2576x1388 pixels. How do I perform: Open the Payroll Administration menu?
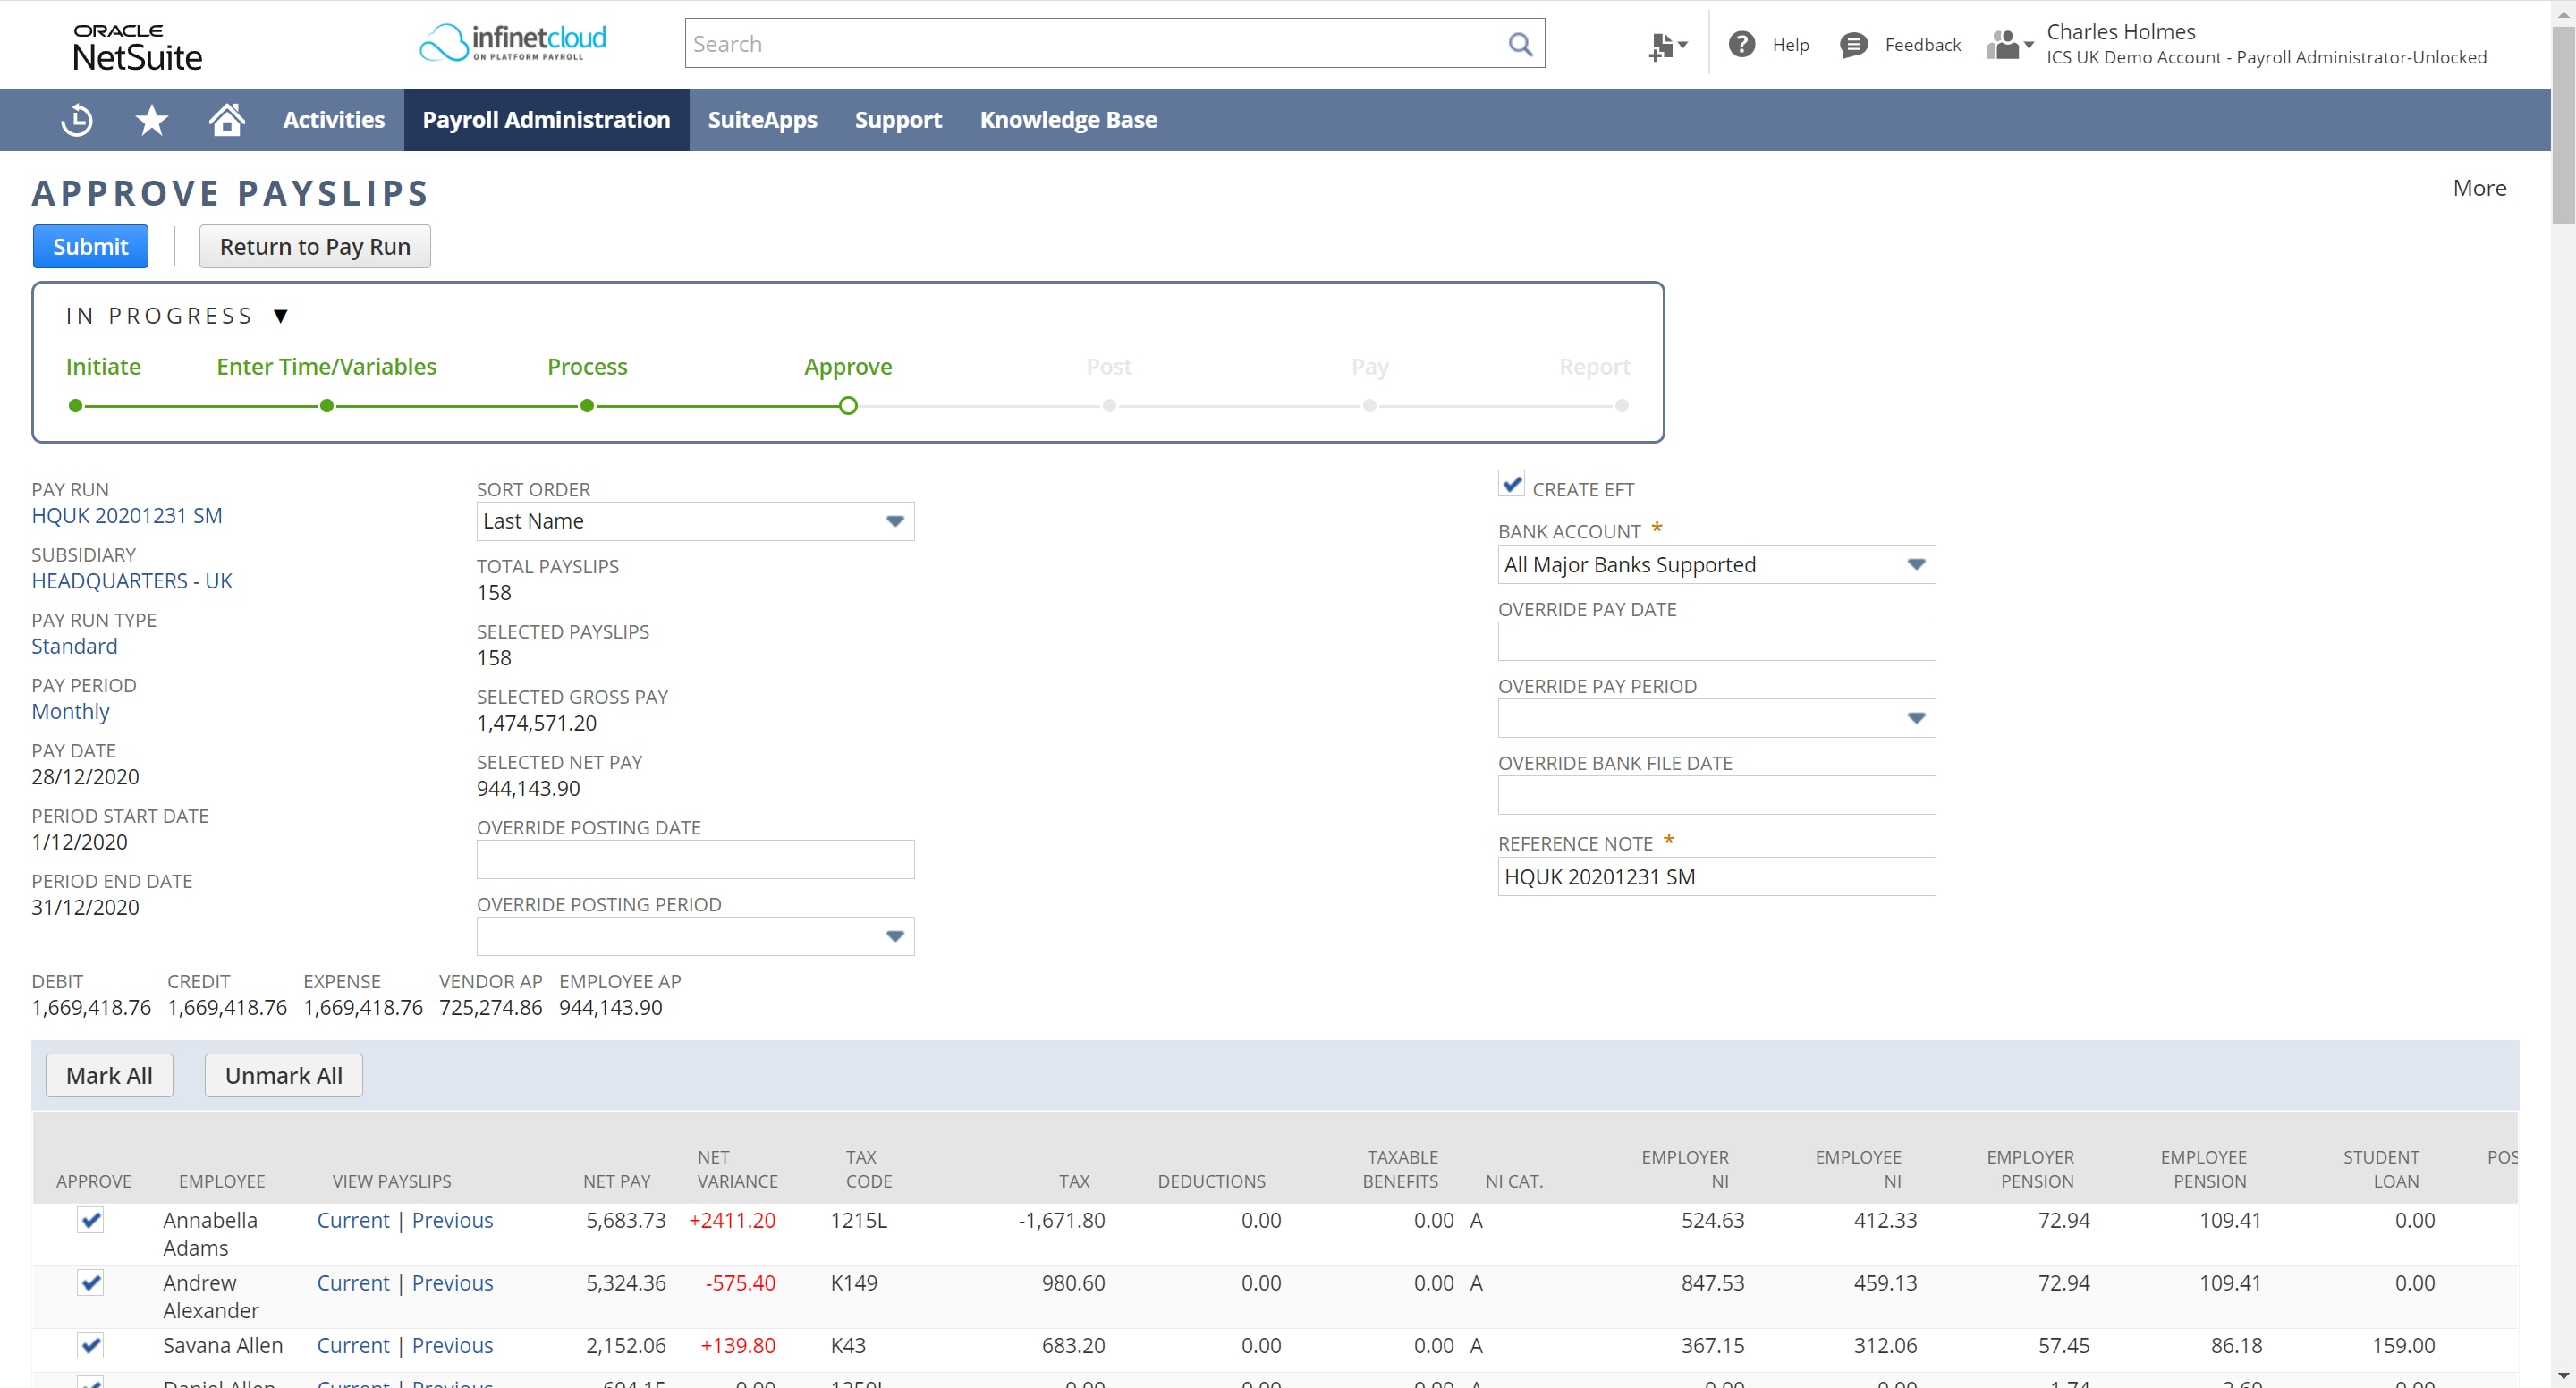point(546,120)
